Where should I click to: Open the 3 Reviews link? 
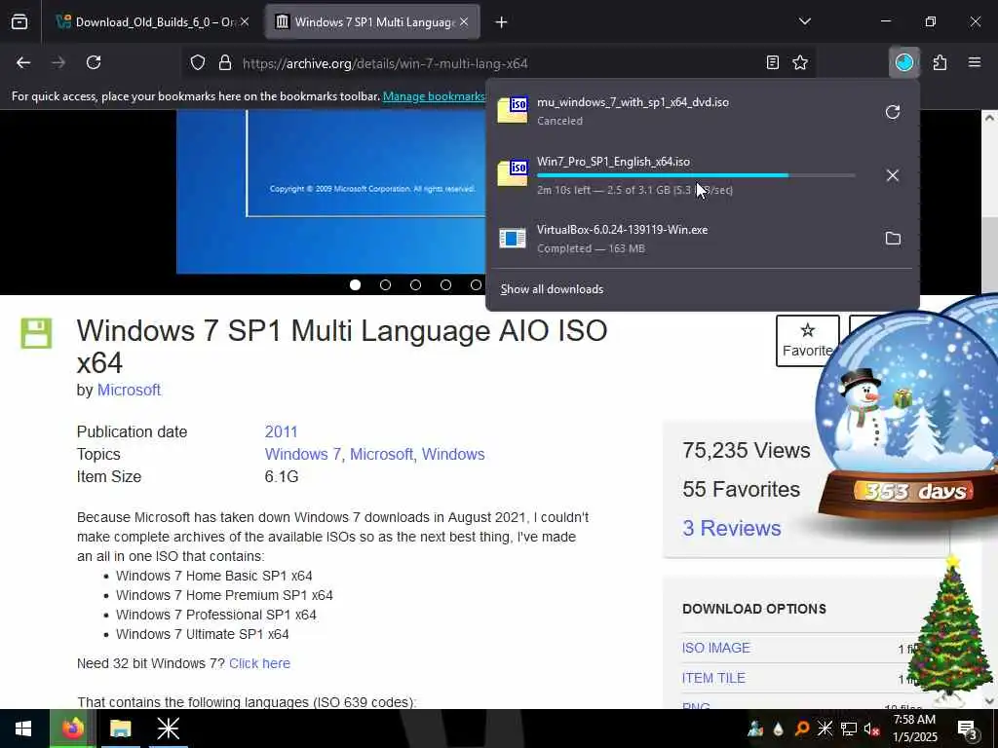731,528
